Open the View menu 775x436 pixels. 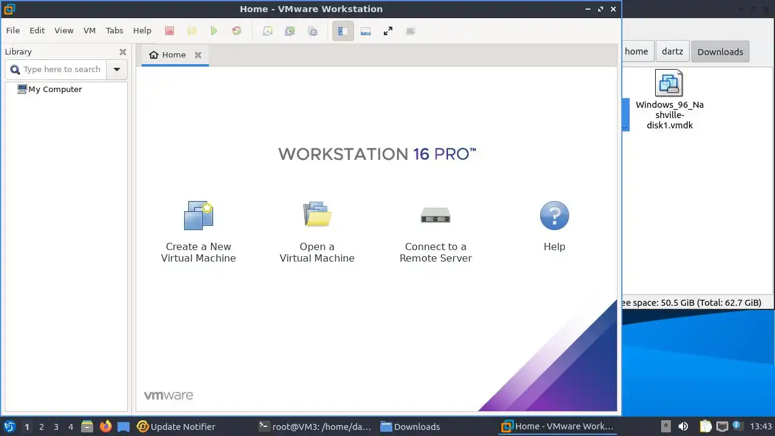(64, 30)
